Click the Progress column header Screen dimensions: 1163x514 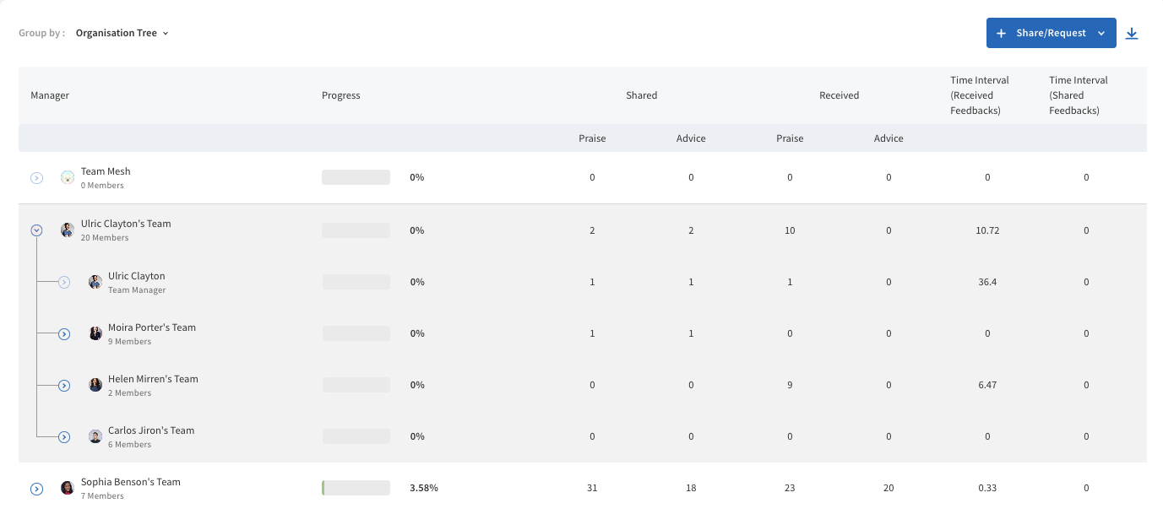[341, 95]
